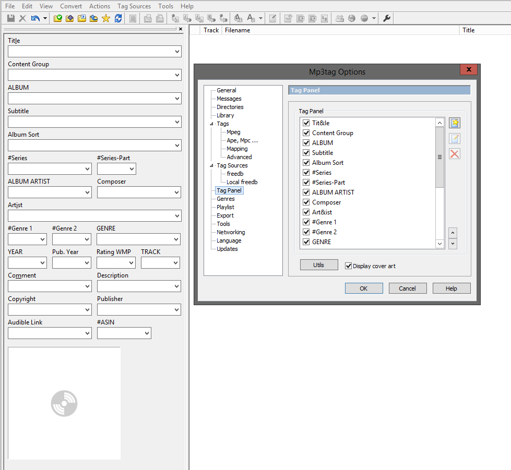Click the move field up arrow button
Screen dimensions: 511x470
[453, 233]
